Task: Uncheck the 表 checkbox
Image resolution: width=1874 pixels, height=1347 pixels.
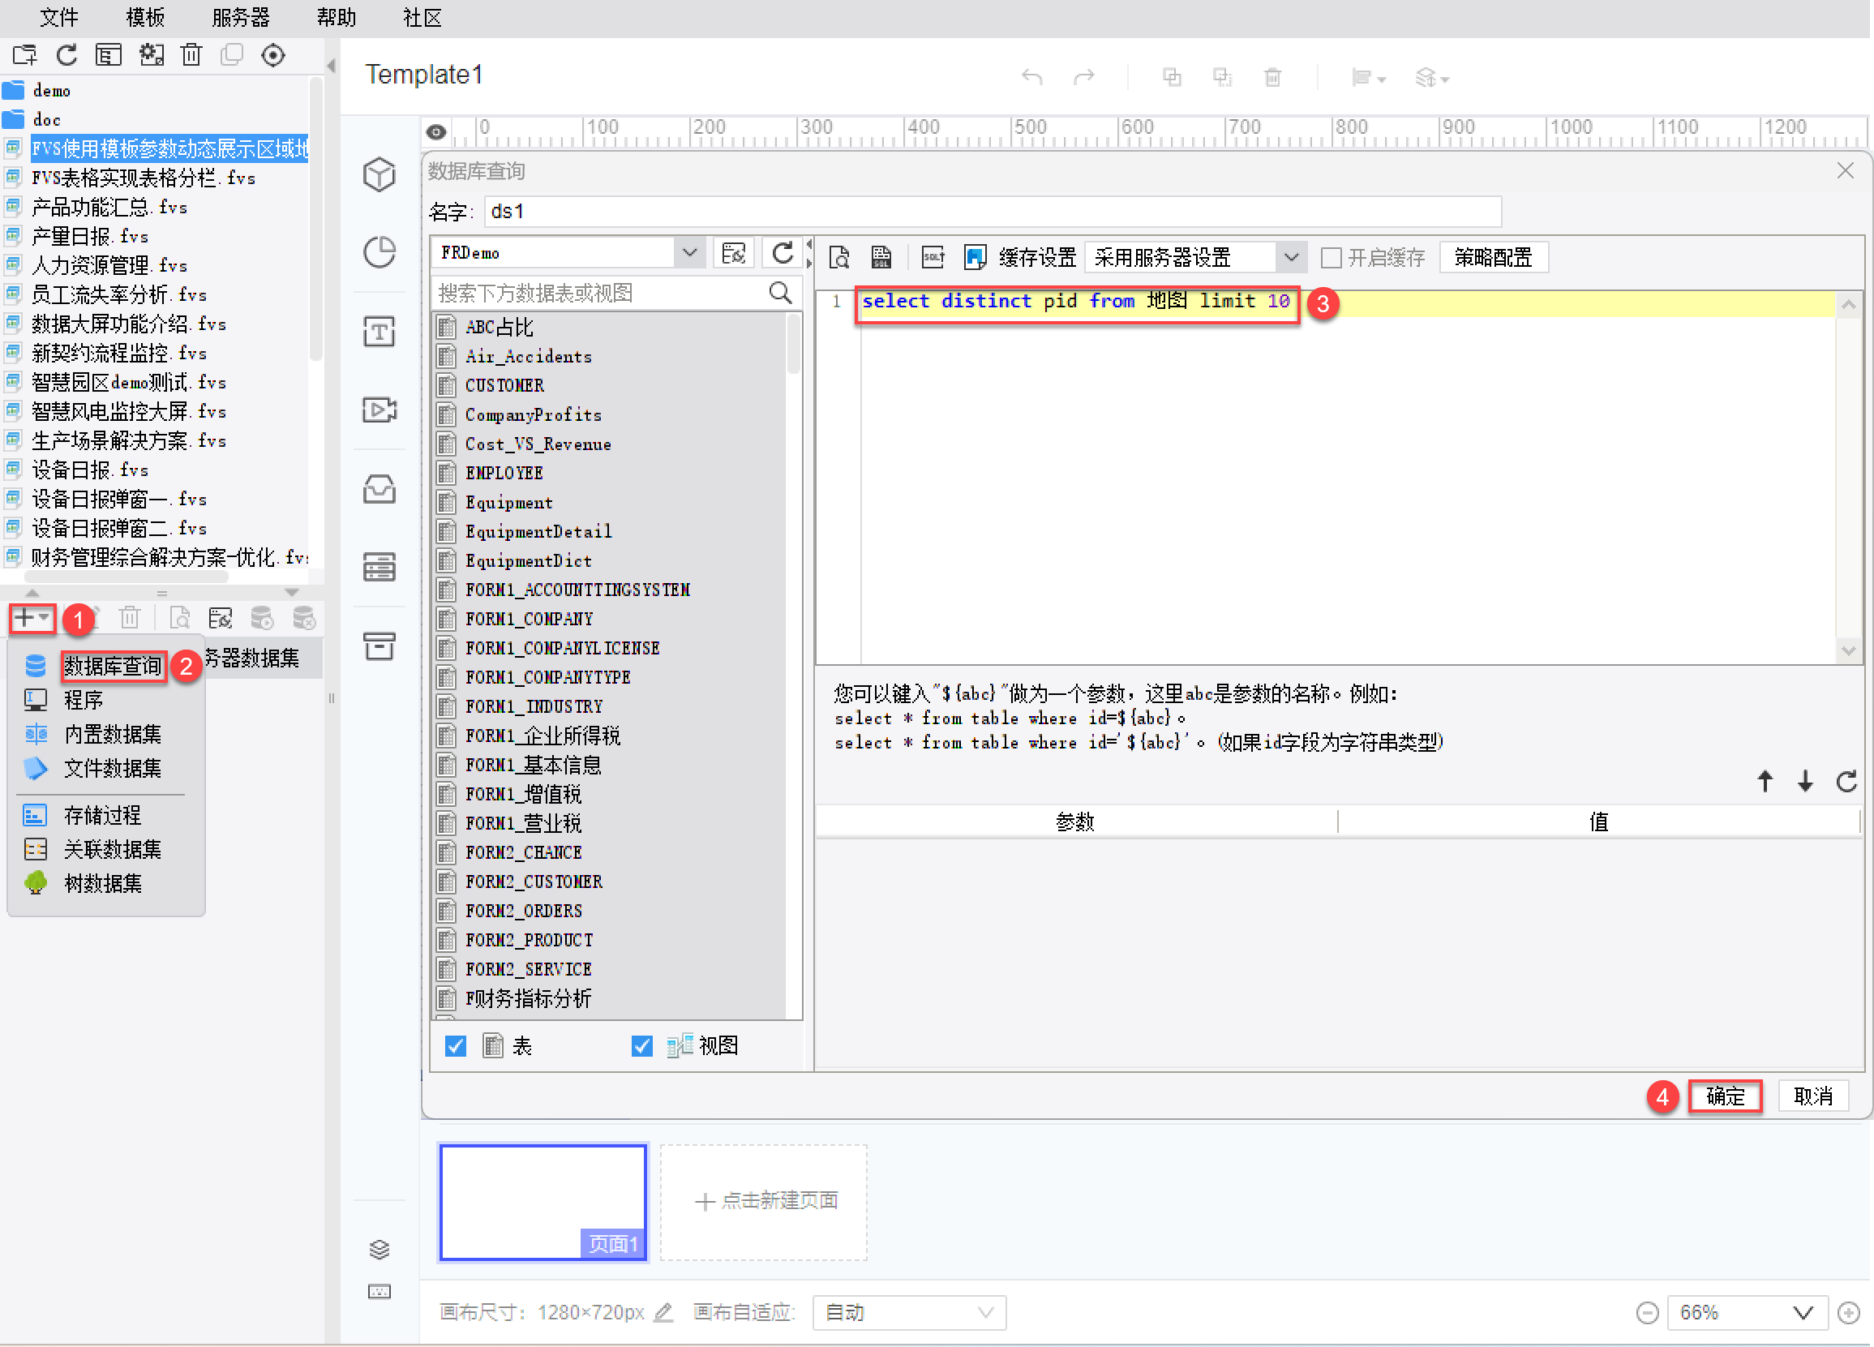Action: 455,1046
